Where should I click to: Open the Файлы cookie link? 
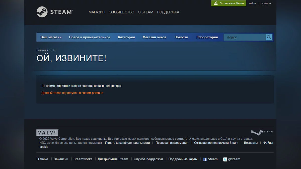coord(268,143)
